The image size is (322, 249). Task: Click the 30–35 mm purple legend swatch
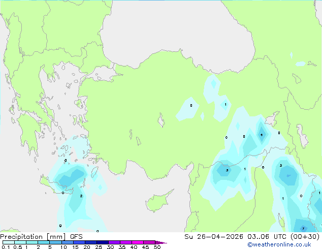click(114, 242)
